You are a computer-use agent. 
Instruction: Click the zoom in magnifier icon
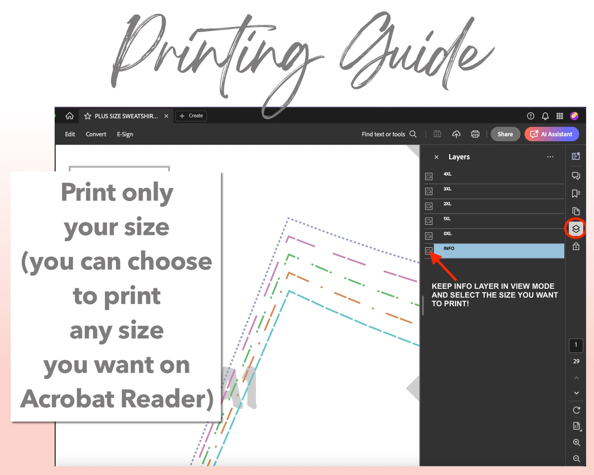(576, 443)
